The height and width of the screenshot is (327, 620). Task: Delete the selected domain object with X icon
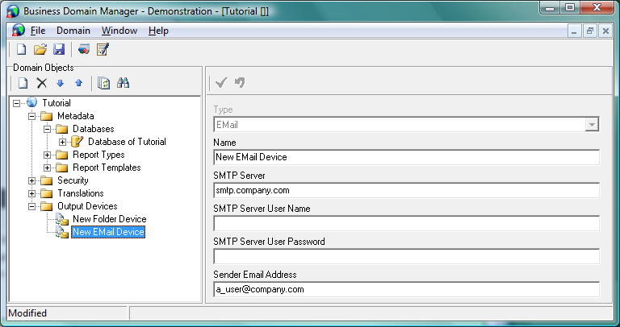tap(42, 83)
